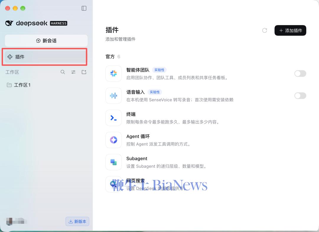Viewport: 319px width, 232px height.
Task: Click the 设置 Subagent 的递归层级 description
Action: click(x=167, y=166)
